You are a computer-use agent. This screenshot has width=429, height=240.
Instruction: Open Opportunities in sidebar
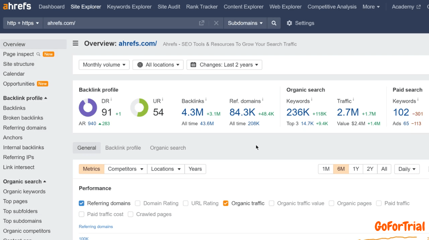(18, 84)
